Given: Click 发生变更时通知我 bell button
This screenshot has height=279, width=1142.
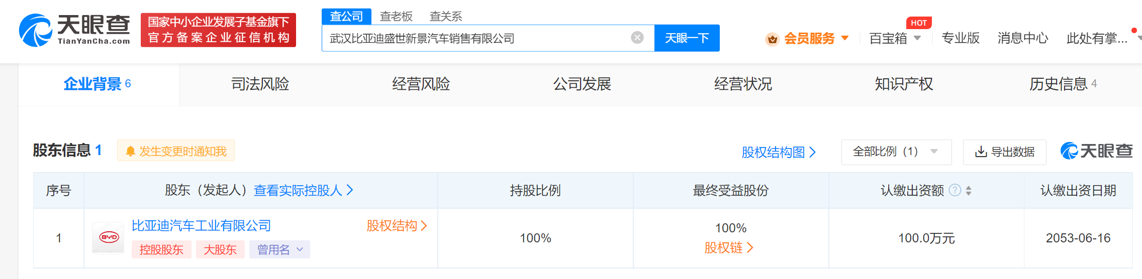Looking at the screenshot, I should [x=176, y=151].
